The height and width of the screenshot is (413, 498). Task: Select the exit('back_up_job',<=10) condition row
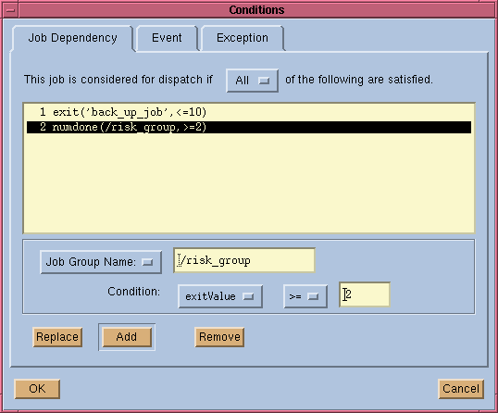click(x=249, y=112)
